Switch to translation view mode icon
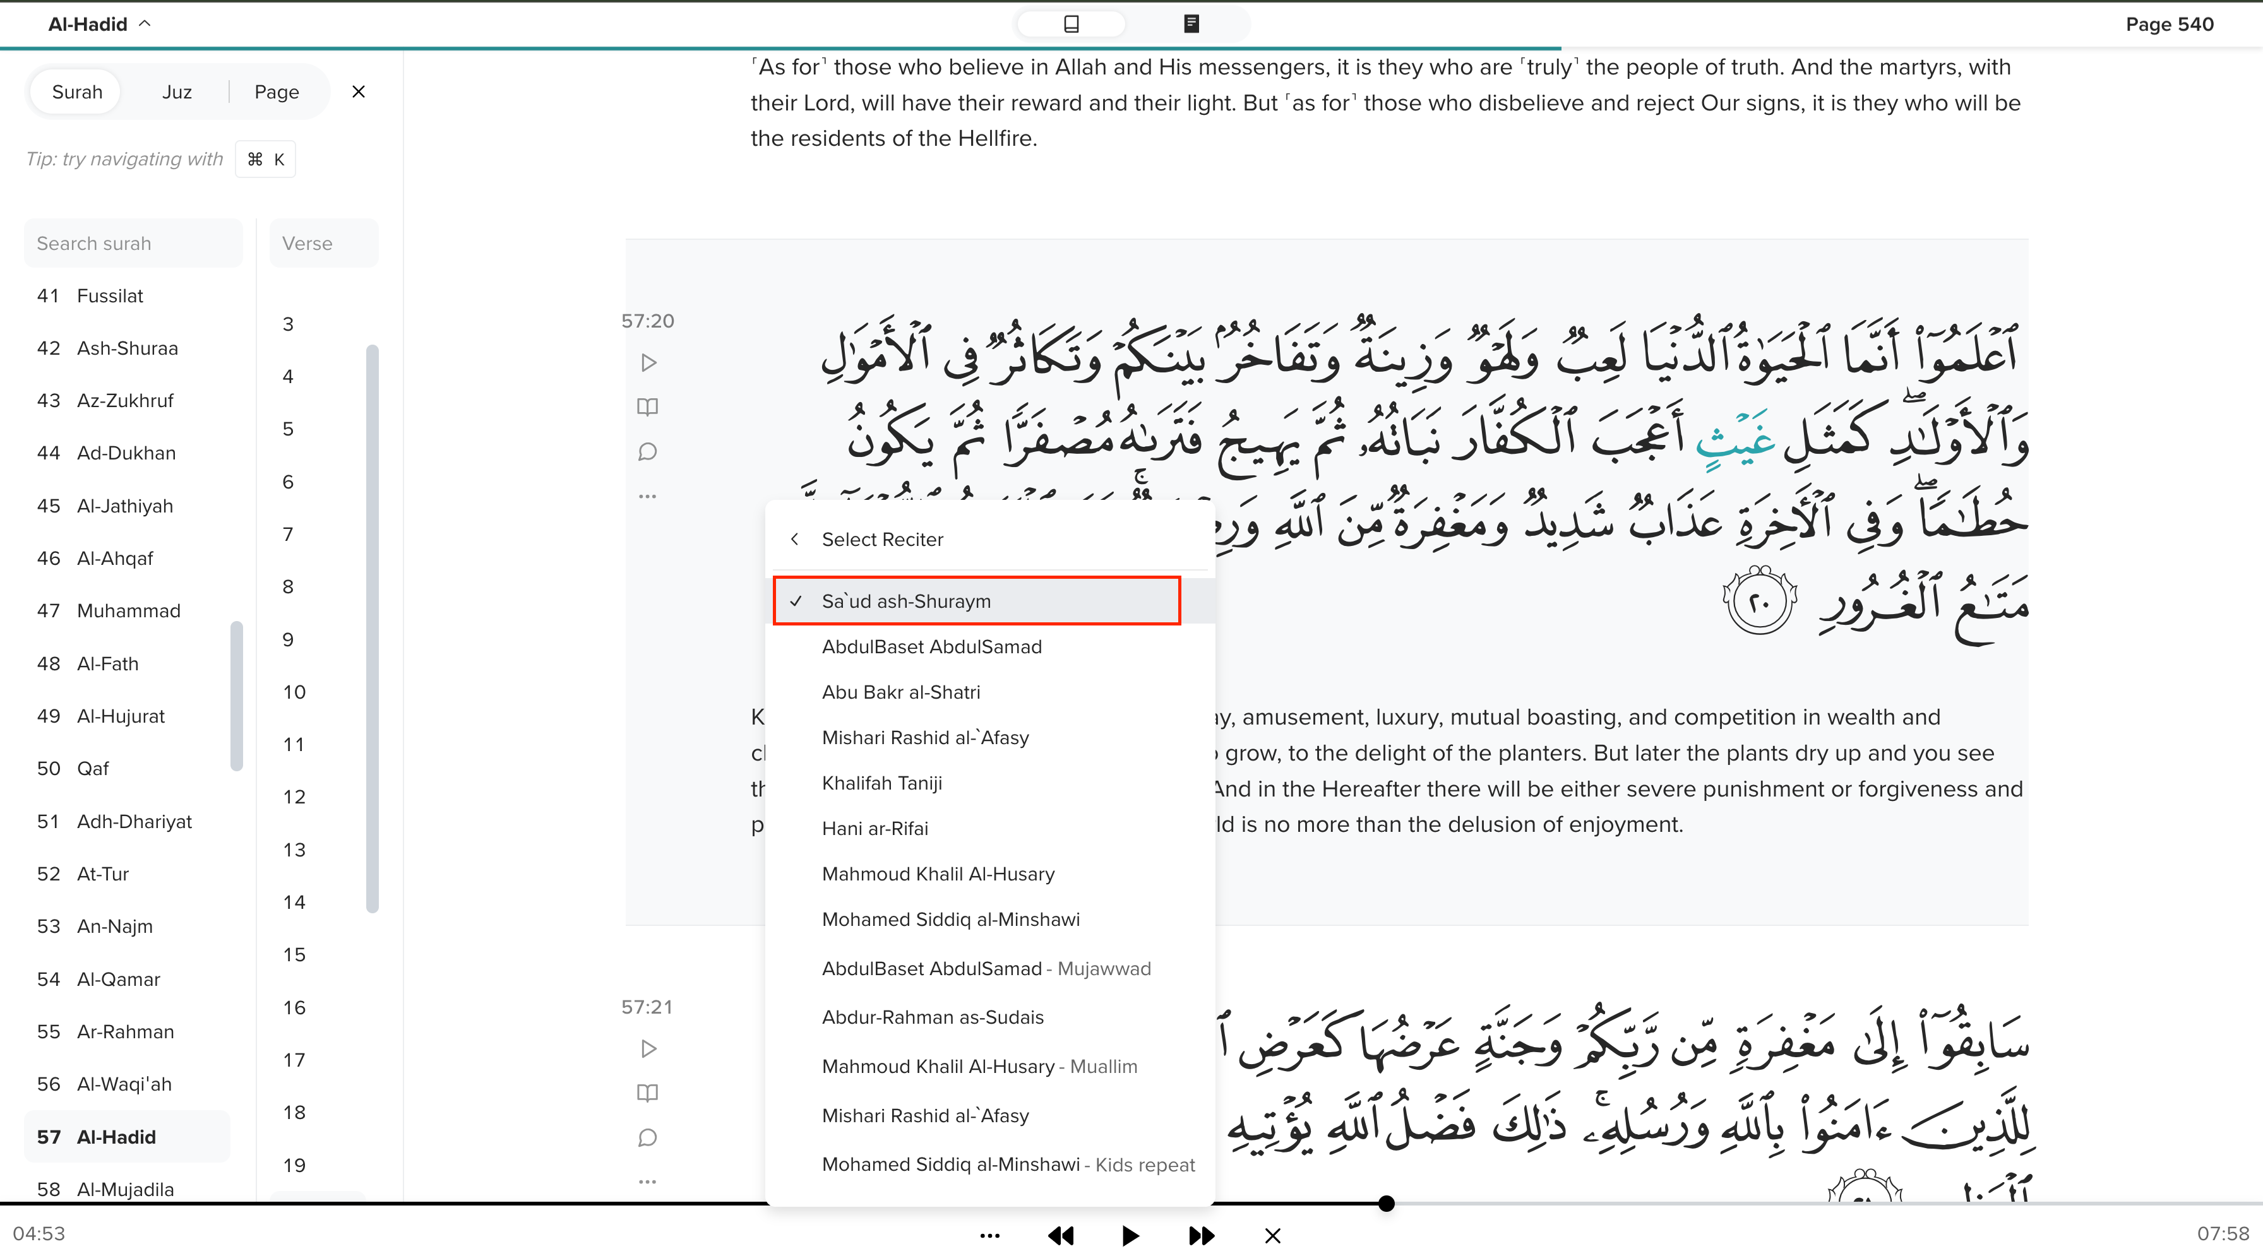Screen dimensions: 2263x1256 pos(1071,24)
